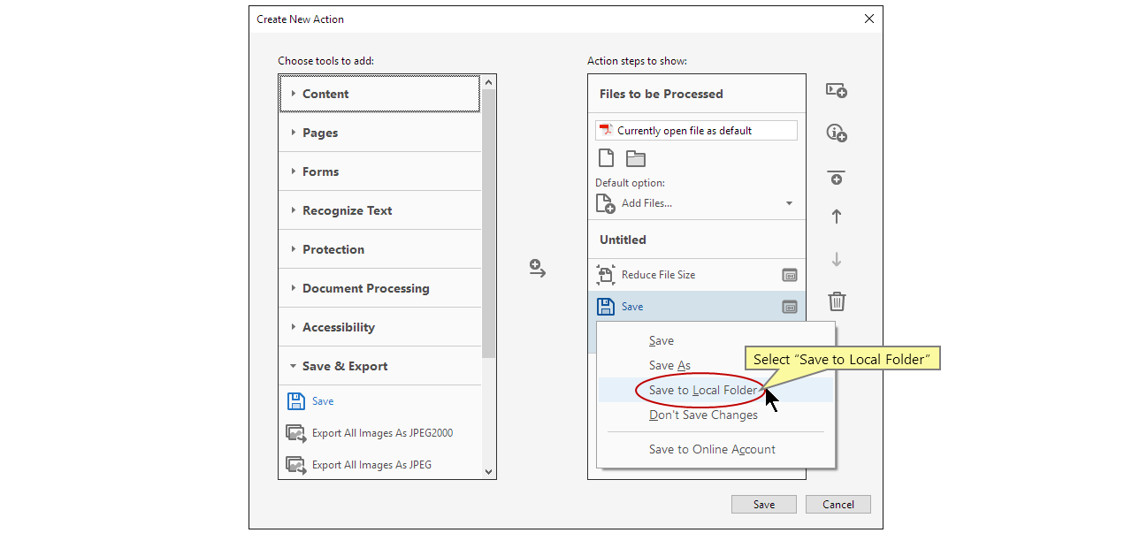The height and width of the screenshot is (533, 1132).
Task: Click the scrollbar down arrow in the tools list
Action: 488,472
